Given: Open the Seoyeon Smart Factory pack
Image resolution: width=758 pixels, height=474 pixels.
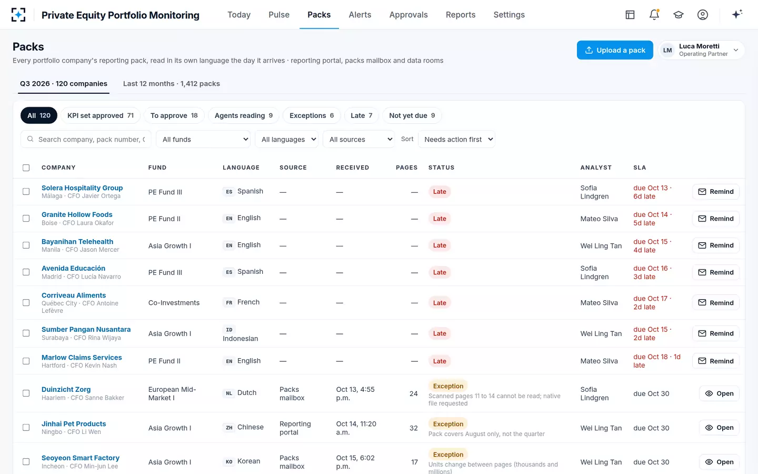Looking at the screenshot, I should click(x=720, y=462).
